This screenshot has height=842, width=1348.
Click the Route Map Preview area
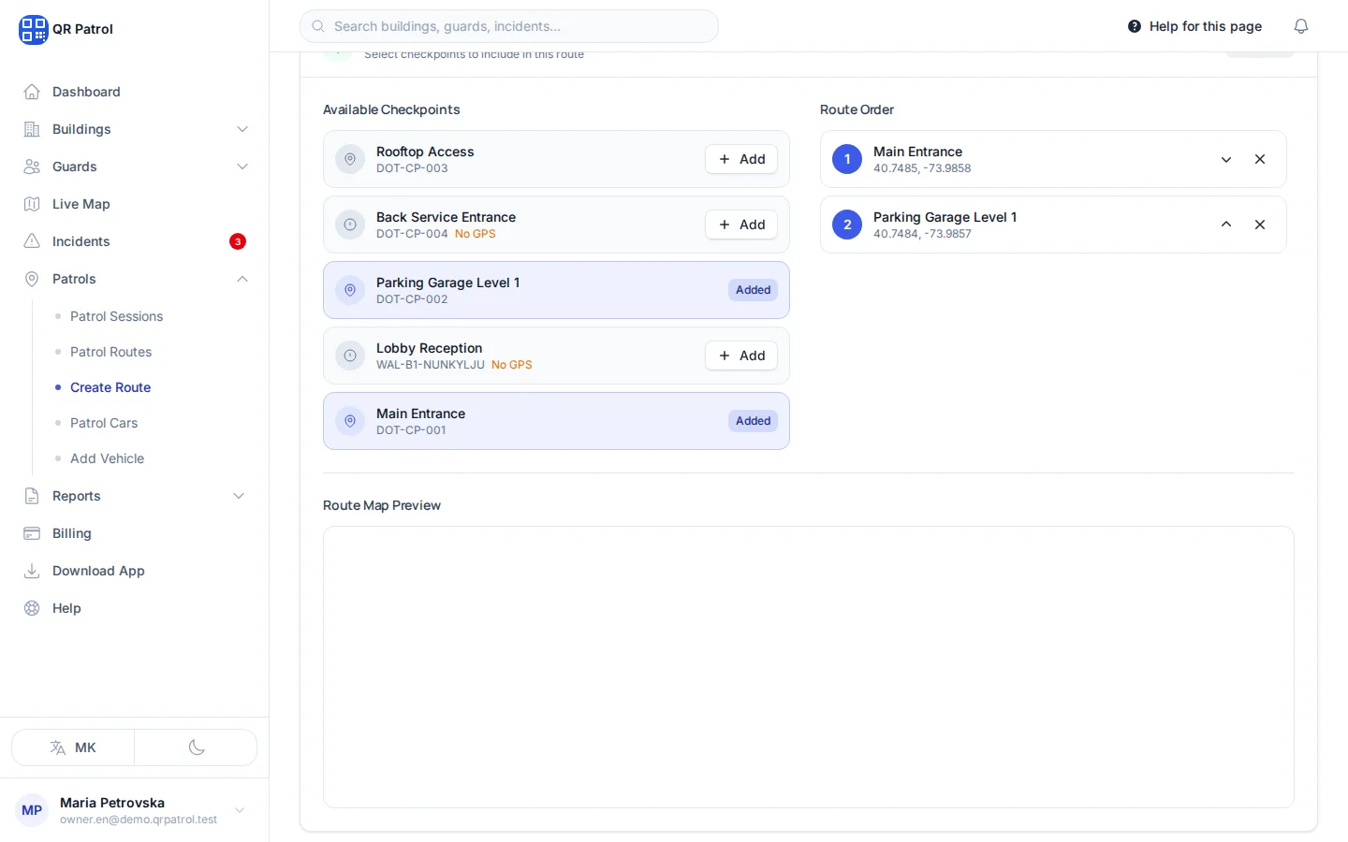pyautogui.click(x=809, y=667)
